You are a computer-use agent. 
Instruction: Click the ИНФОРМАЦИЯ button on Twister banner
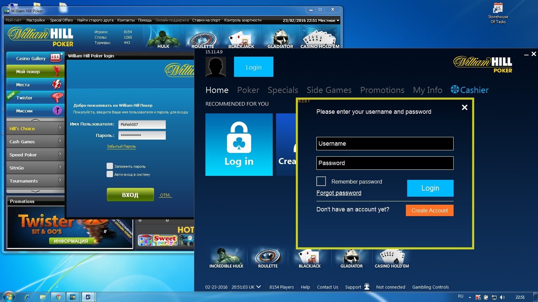coord(71,241)
